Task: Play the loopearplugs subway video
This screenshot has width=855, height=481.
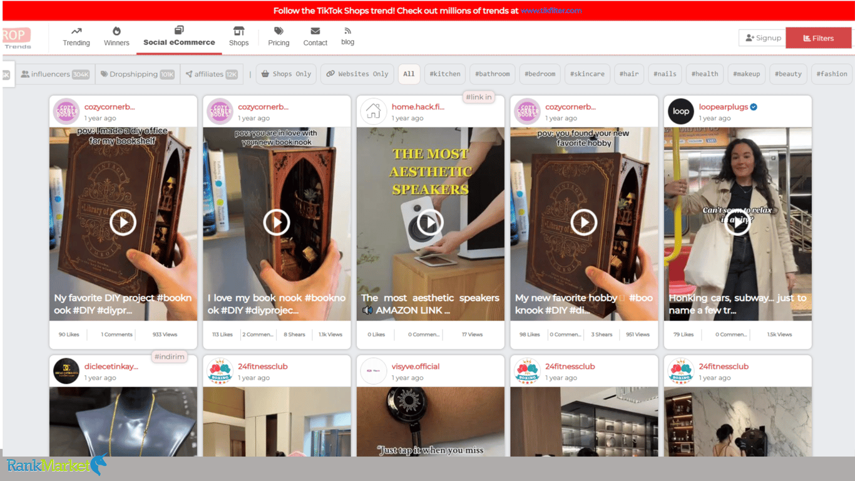Action: [737, 222]
